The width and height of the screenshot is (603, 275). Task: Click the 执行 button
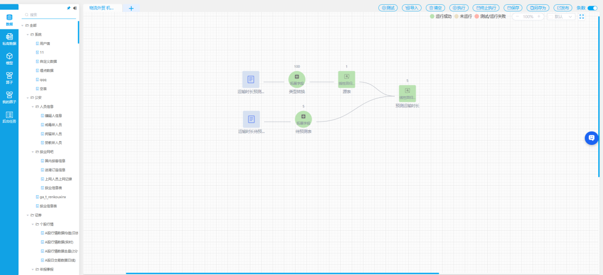pos(459,8)
